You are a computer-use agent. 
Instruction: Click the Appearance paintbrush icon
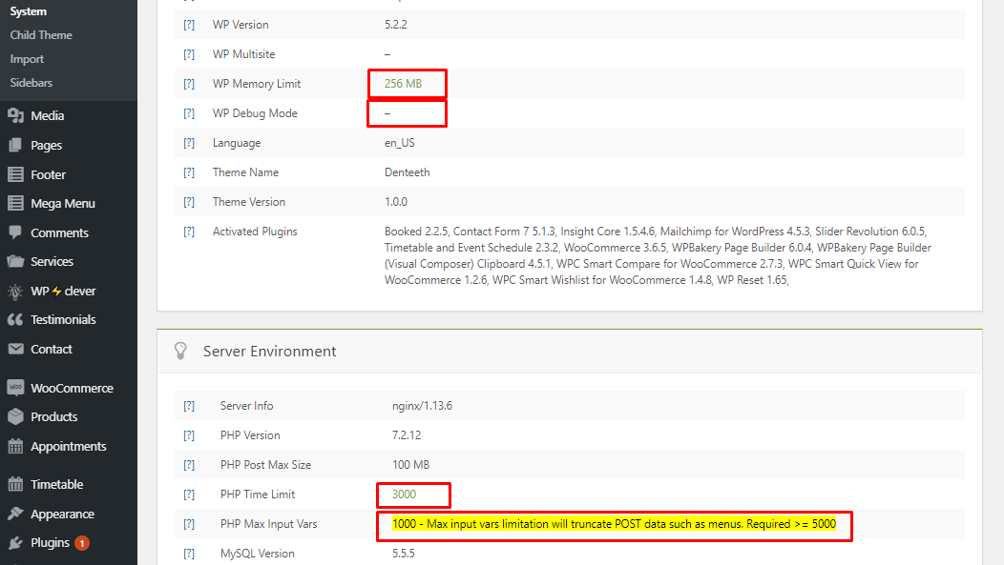coord(15,514)
